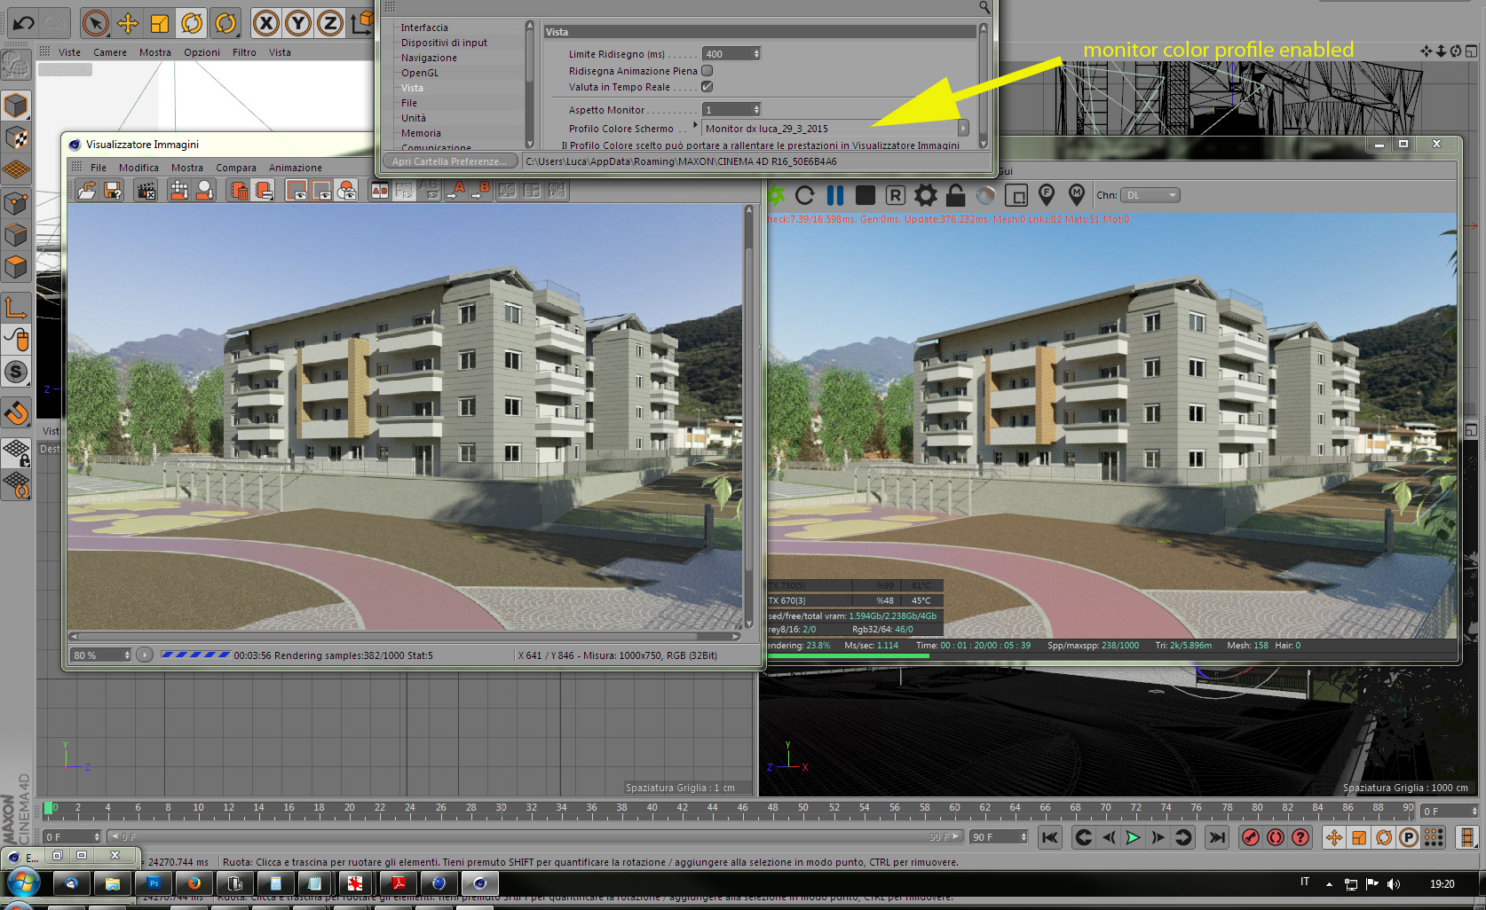
Task: Go to start of animation
Action: pyautogui.click(x=1050, y=837)
